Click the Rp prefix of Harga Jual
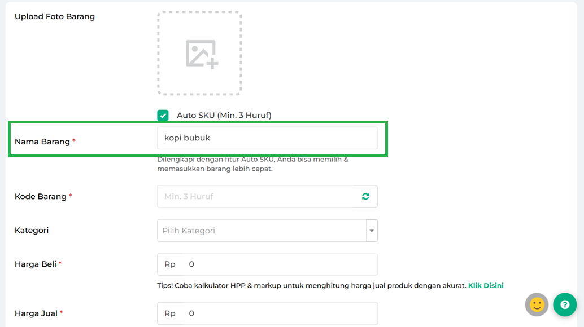Viewport: 584px width, 327px height. (170, 313)
